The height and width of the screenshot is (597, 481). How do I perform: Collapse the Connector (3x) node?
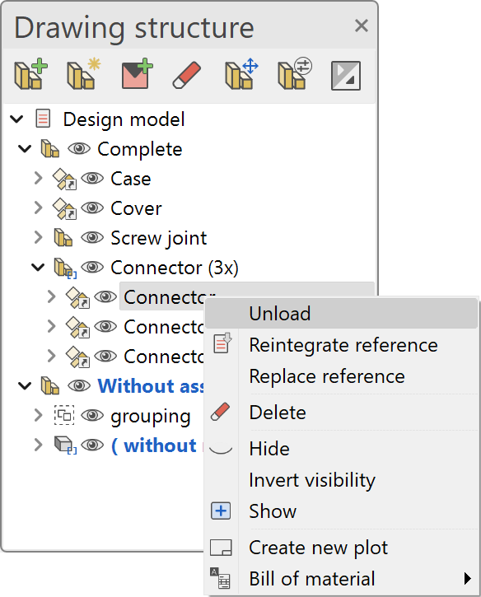click(x=38, y=268)
